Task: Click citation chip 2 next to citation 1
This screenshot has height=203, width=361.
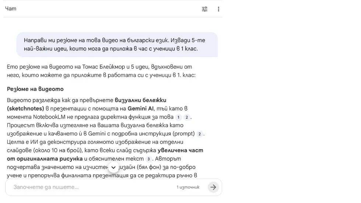Action: tap(187, 117)
